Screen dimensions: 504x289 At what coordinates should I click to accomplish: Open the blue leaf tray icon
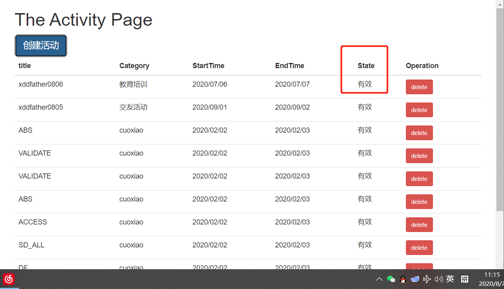coord(415,279)
